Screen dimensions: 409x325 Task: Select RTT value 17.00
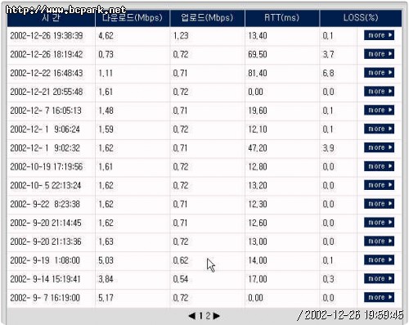coord(258,279)
